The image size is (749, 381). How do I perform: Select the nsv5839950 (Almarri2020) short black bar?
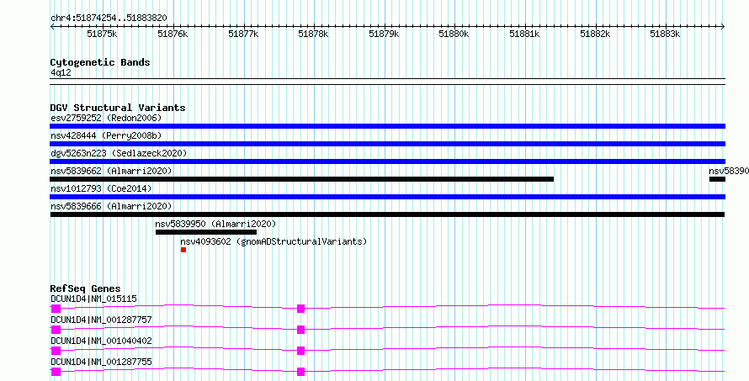click(206, 232)
